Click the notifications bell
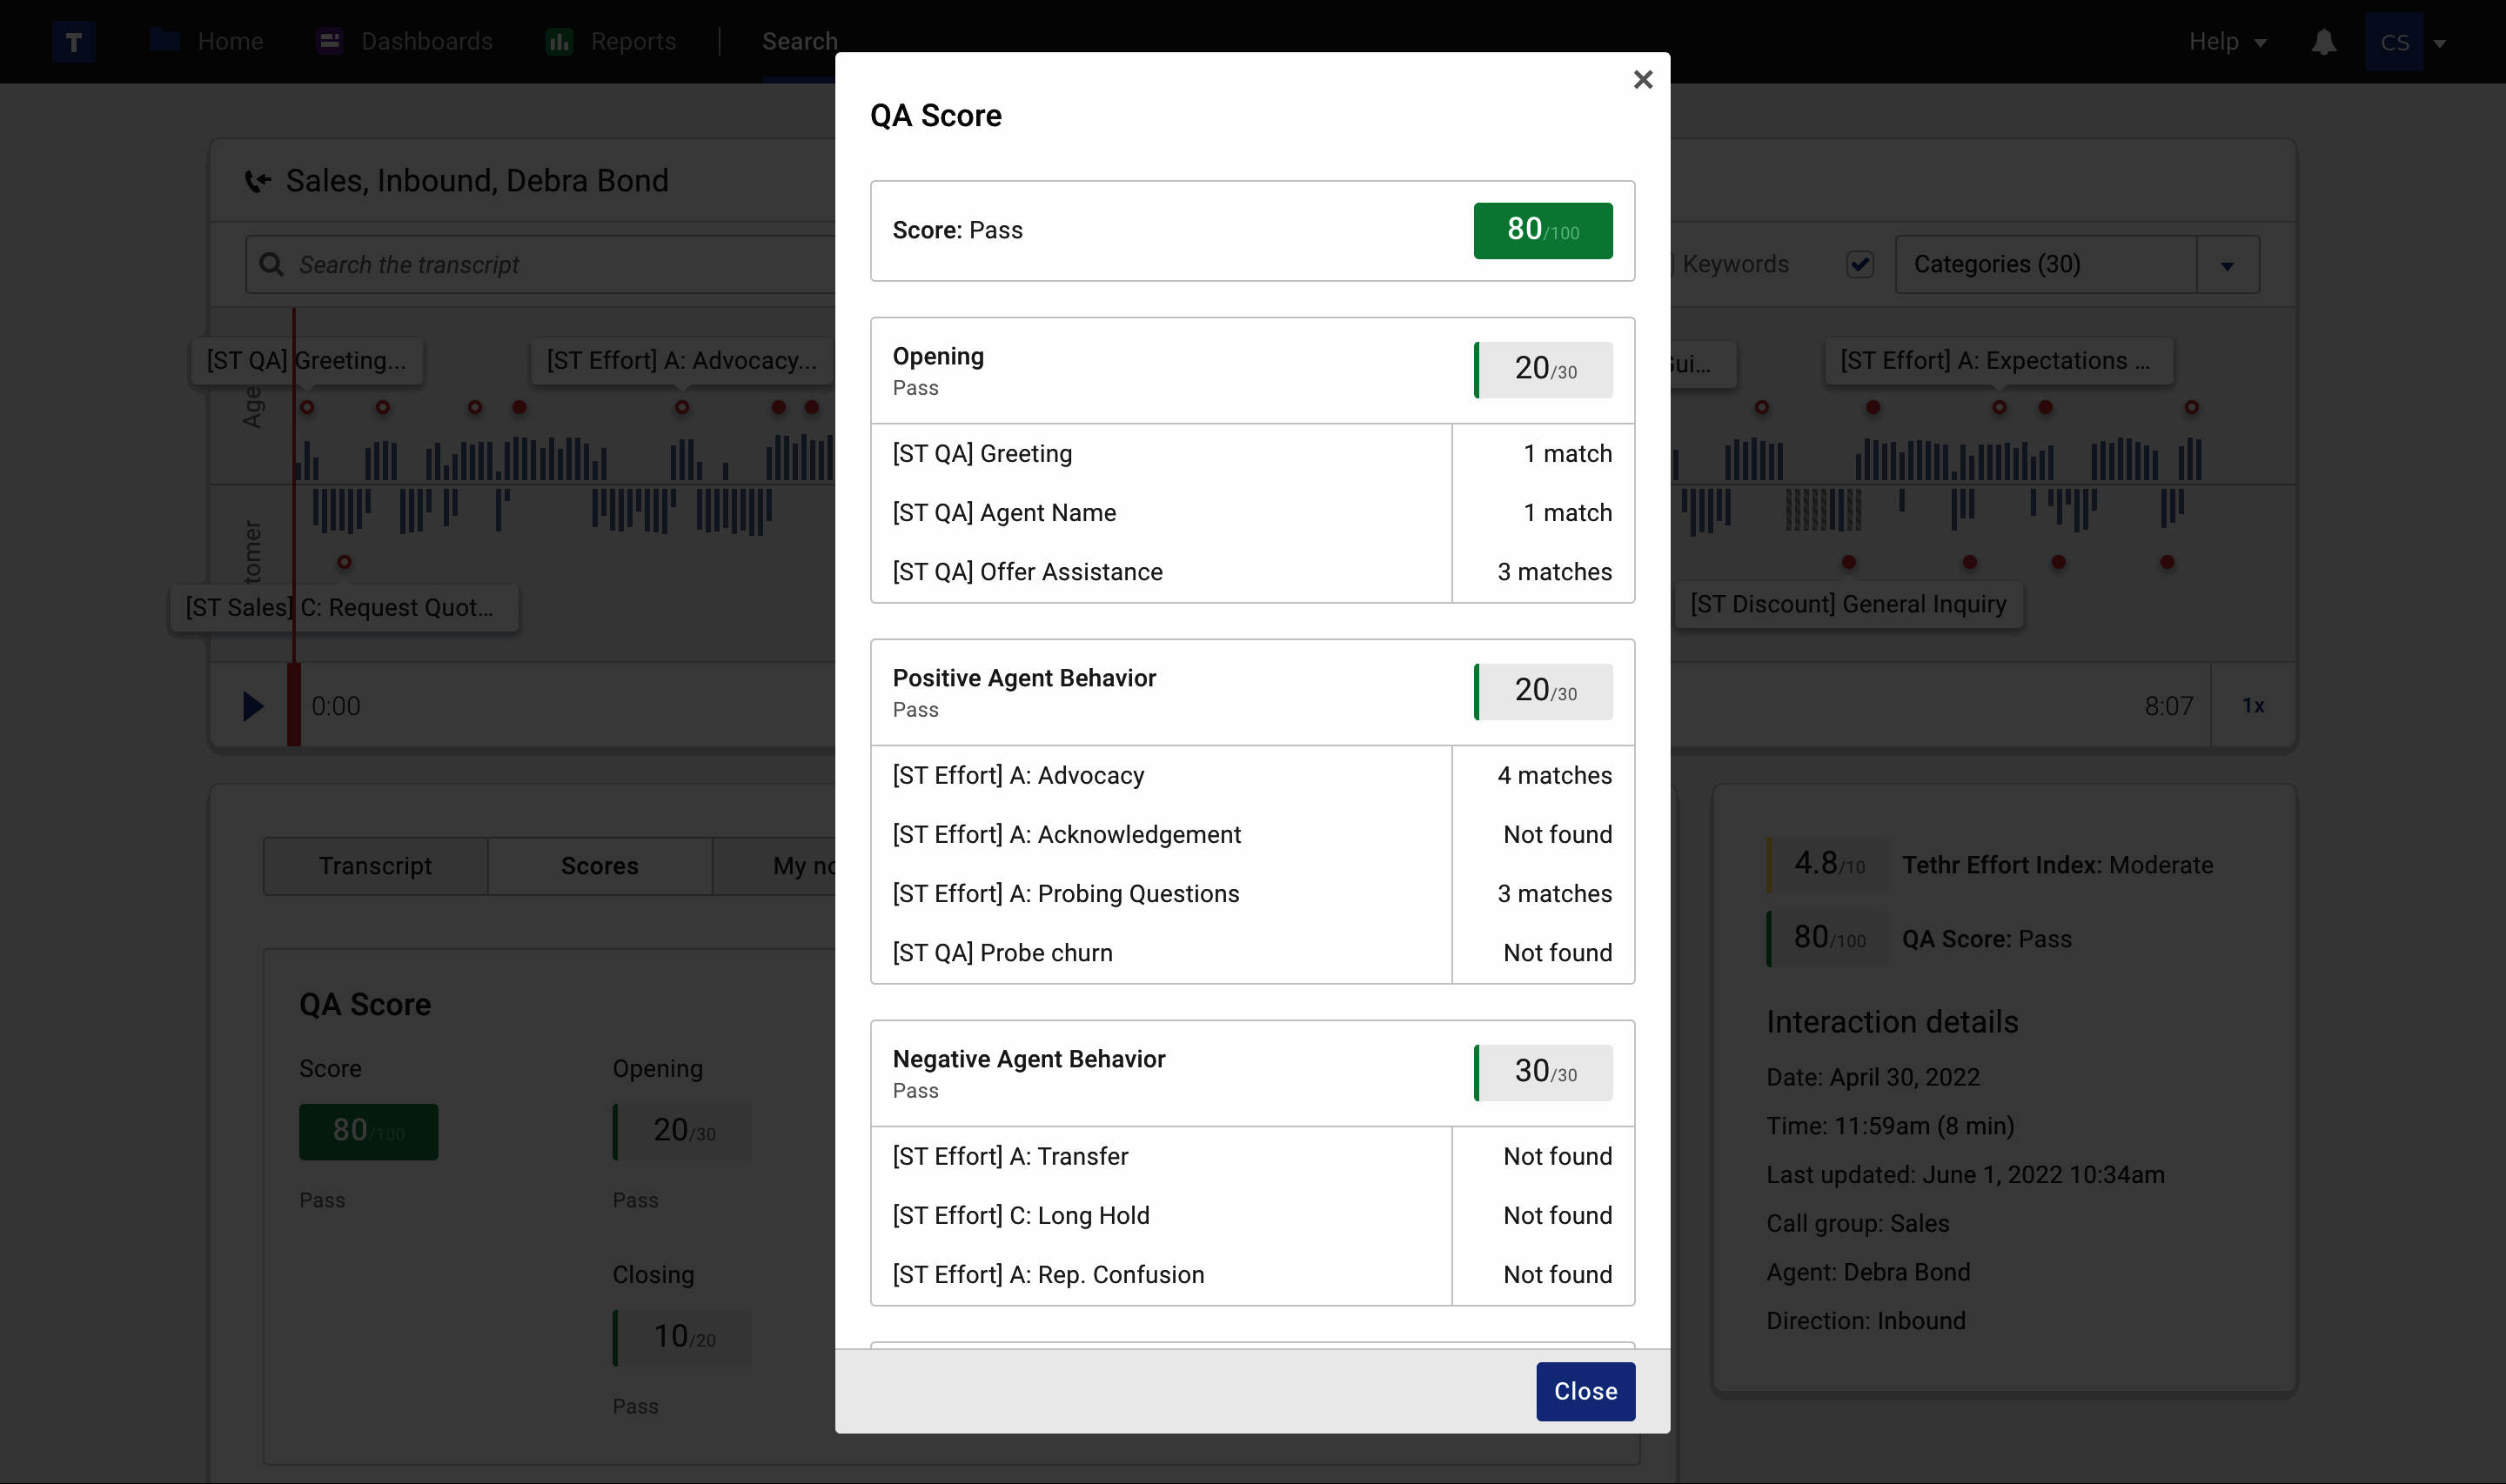 coord(2323,41)
